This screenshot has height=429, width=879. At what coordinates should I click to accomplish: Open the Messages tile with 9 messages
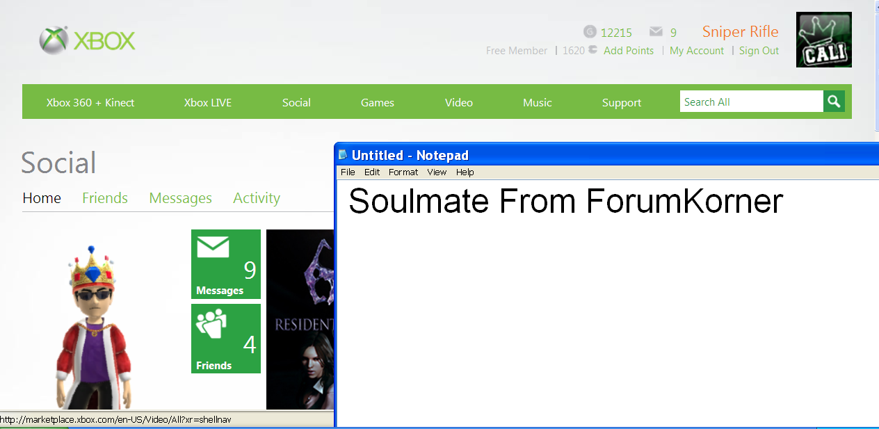coord(226,264)
